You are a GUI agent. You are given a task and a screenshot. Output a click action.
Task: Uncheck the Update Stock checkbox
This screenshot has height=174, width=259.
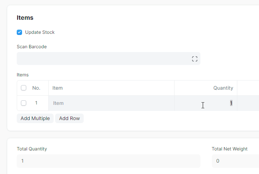pyautogui.click(x=19, y=32)
